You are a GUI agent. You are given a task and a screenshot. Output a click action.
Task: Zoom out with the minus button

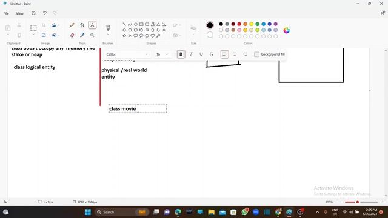click(339, 202)
